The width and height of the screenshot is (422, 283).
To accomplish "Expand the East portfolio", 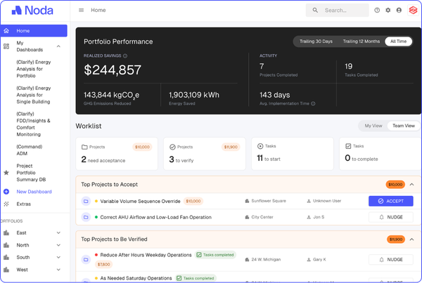I will coord(58,232).
